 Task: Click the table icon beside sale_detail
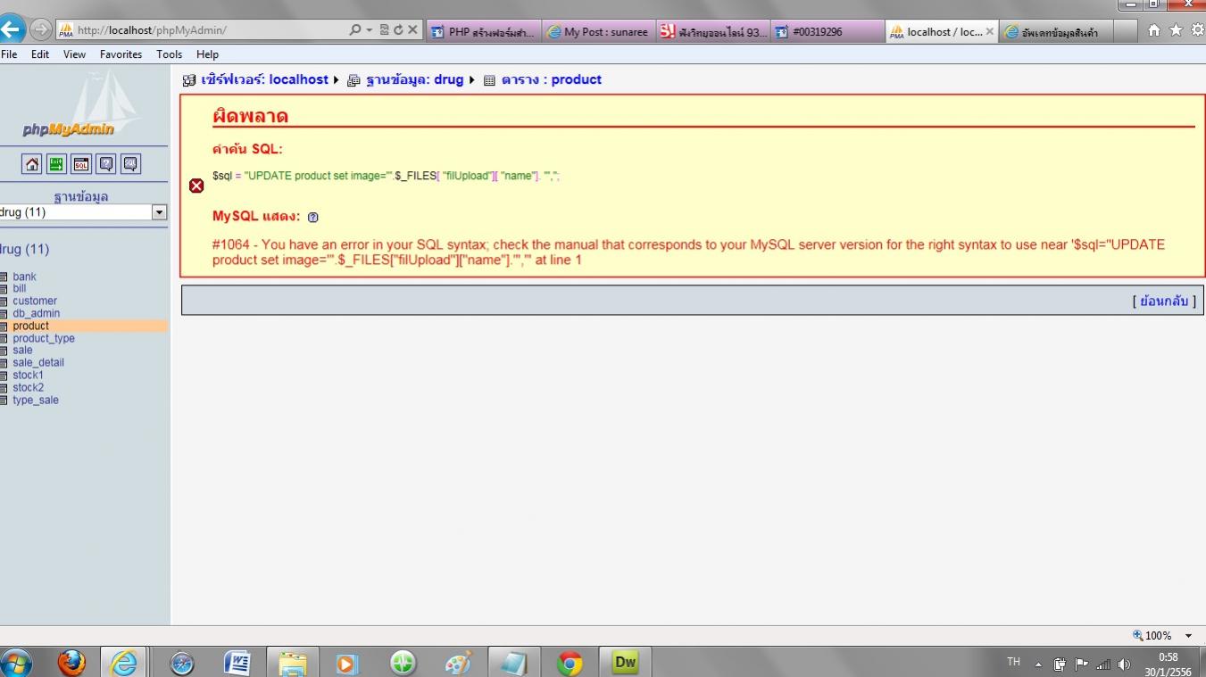click(4, 363)
